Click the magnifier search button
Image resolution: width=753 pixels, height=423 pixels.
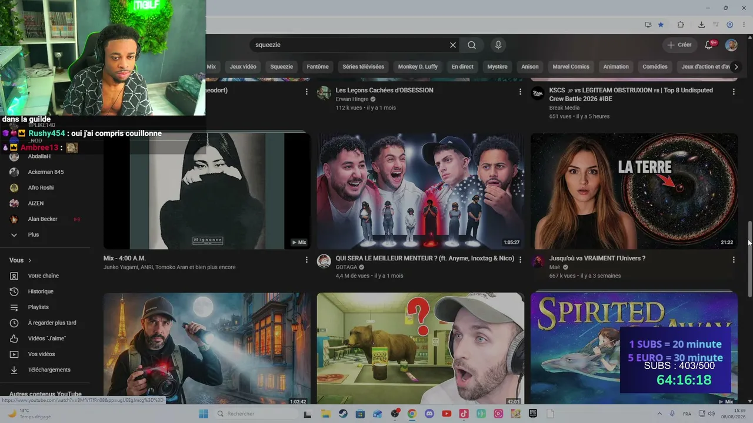click(x=472, y=45)
